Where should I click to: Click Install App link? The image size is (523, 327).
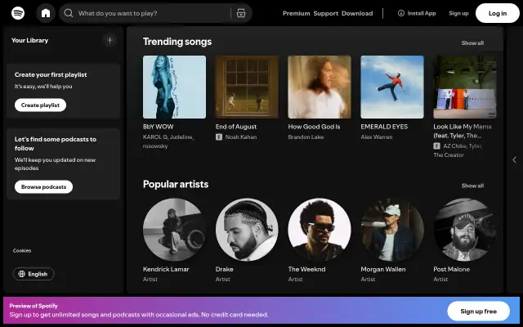[417, 13]
